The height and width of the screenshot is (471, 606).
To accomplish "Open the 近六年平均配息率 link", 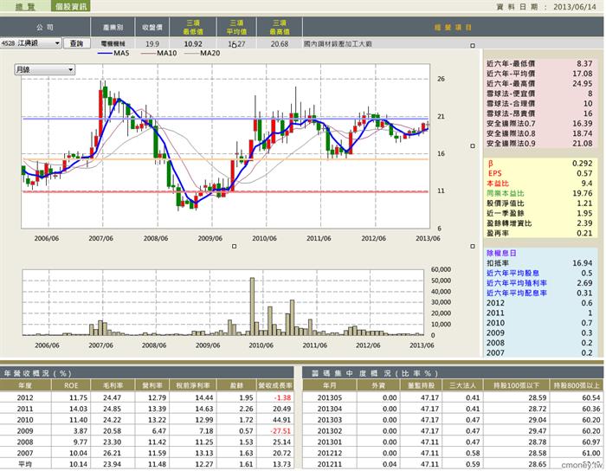I will click(516, 294).
